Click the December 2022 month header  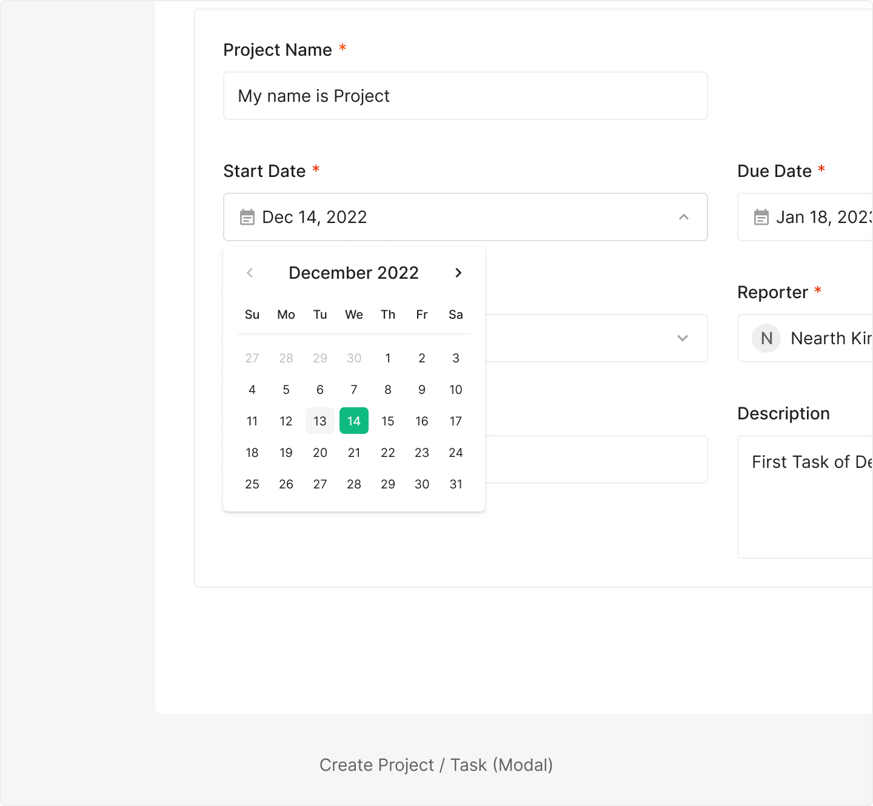click(x=353, y=273)
